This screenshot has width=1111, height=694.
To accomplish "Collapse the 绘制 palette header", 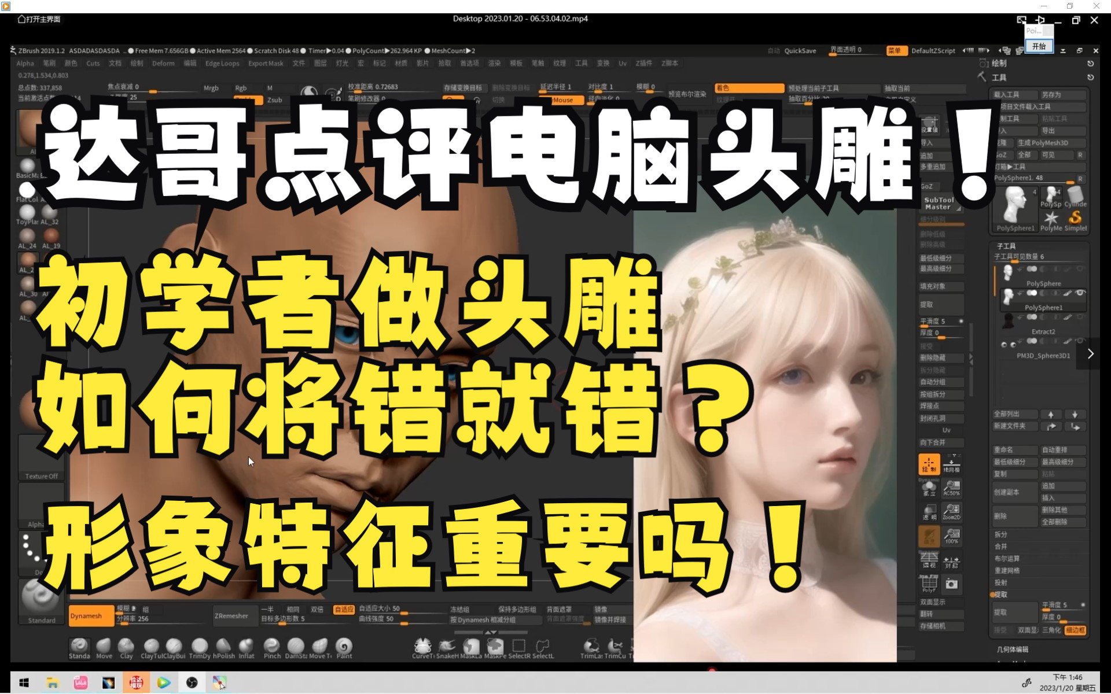I will (999, 64).
